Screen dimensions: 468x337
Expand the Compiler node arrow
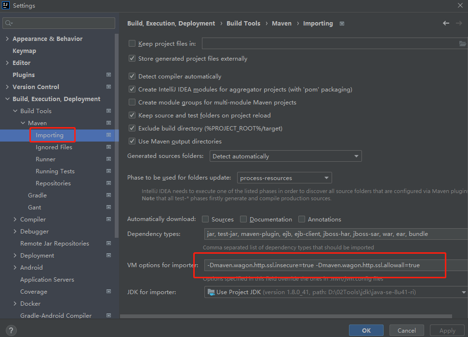(x=15, y=219)
